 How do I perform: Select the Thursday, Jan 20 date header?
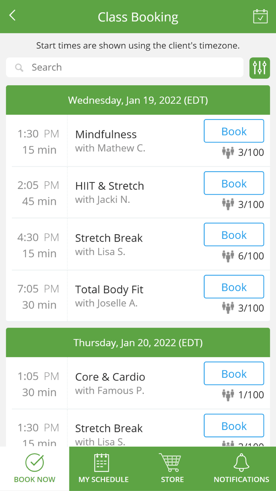coord(138,342)
